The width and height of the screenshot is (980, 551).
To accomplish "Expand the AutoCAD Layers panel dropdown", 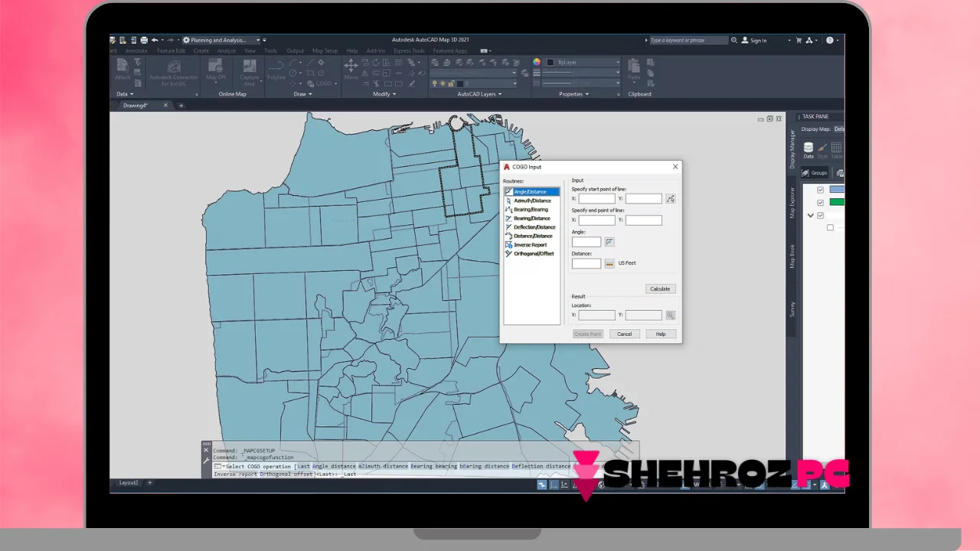I will (480, 94).
